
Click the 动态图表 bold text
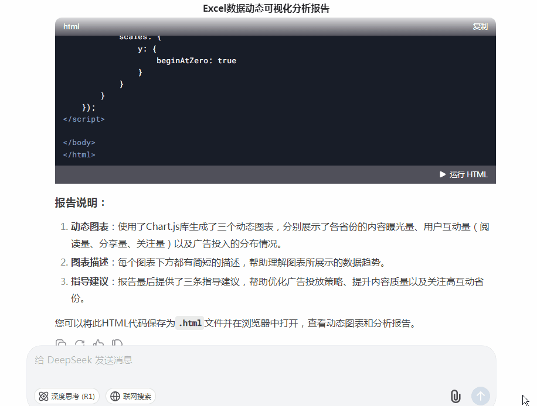click(89, 227)
